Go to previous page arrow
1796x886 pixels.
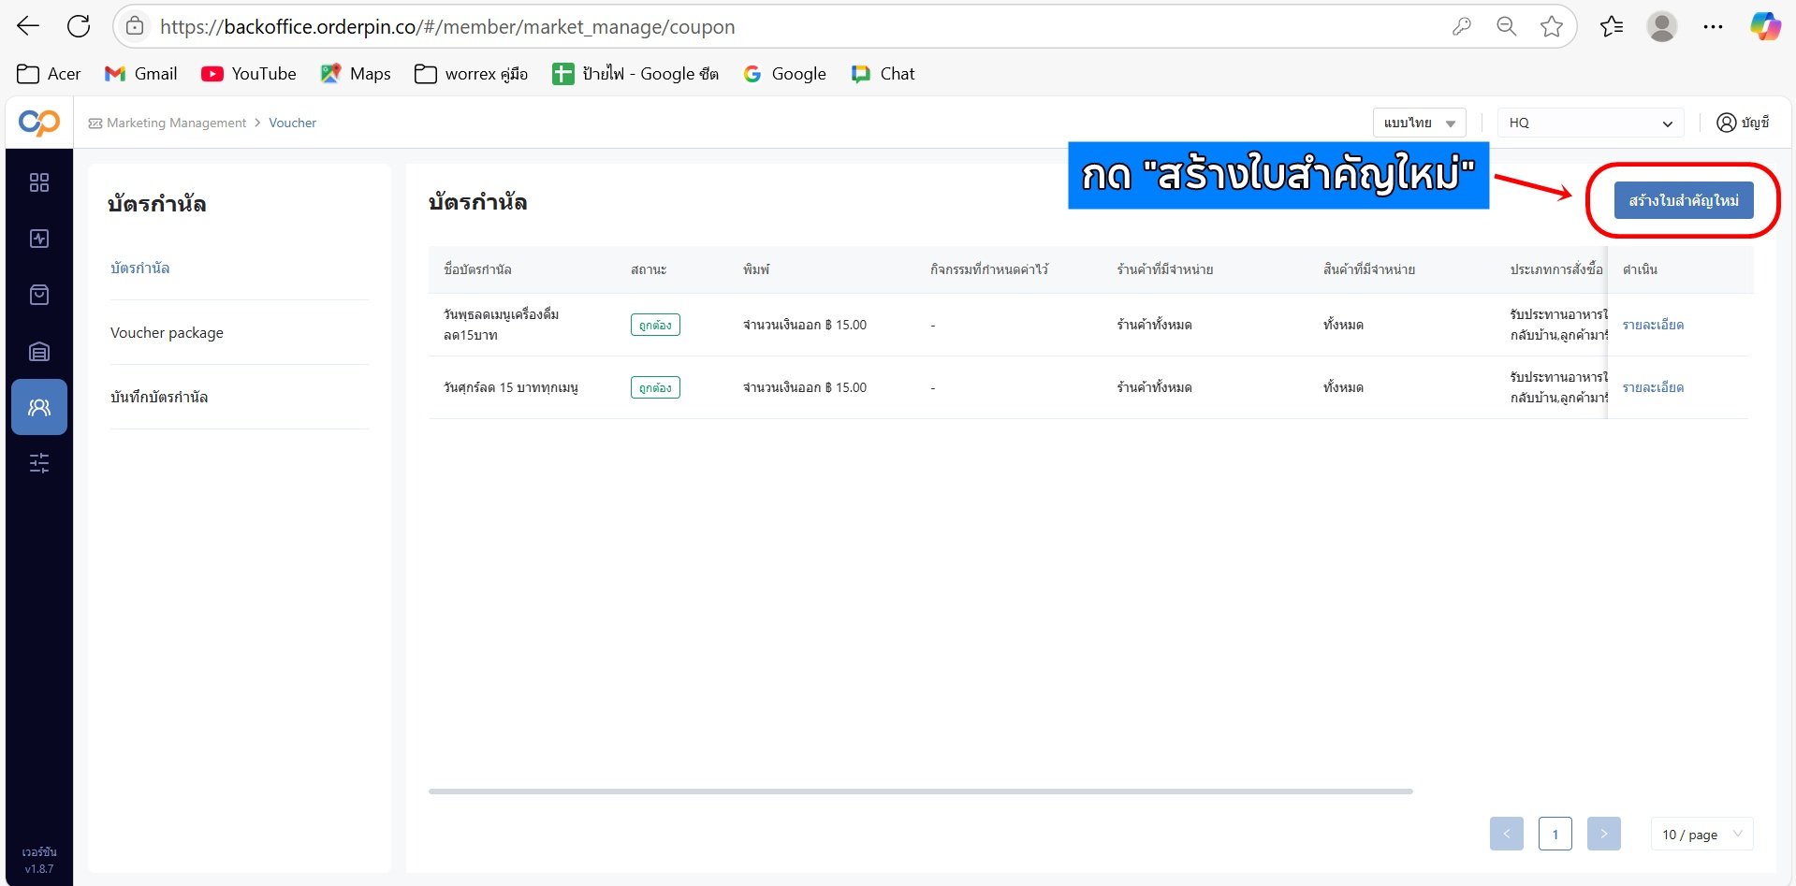[x=1507, y=834]
